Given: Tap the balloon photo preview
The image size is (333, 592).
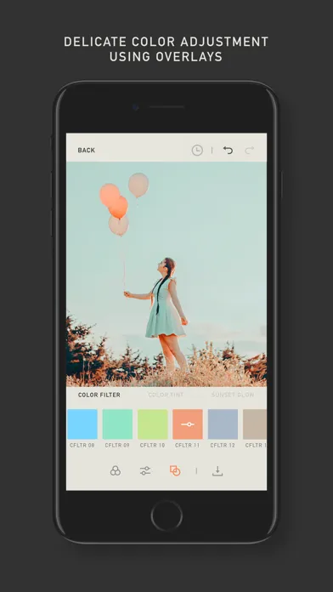Looking at the screenshot, I should point(166,274).
